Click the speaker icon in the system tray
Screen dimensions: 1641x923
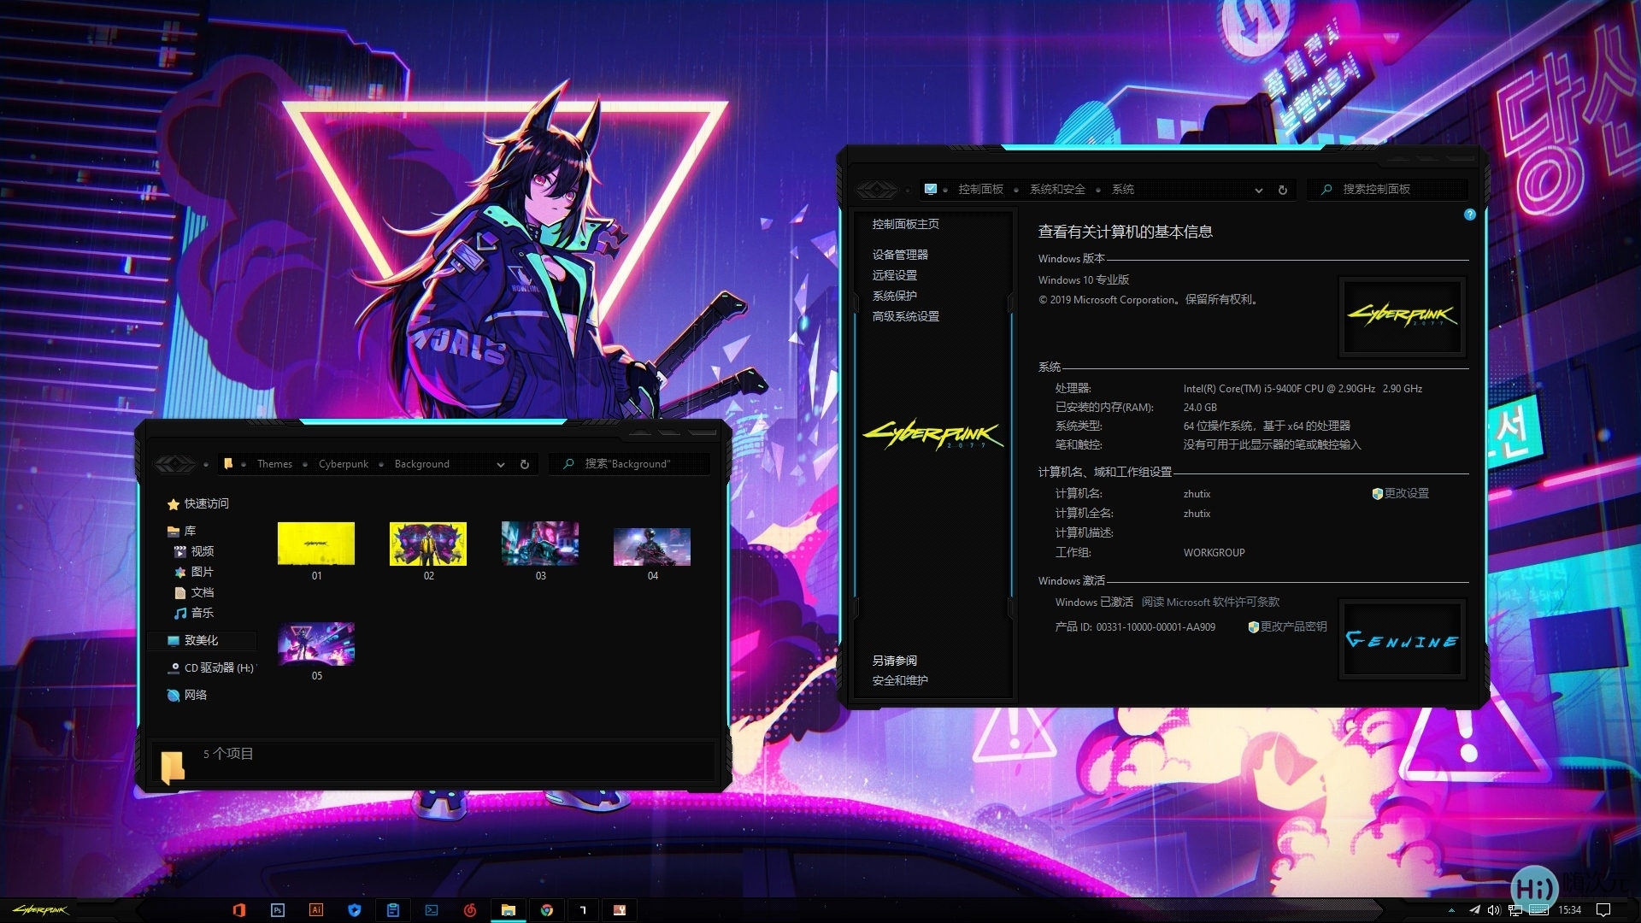tap(1494, 910)
